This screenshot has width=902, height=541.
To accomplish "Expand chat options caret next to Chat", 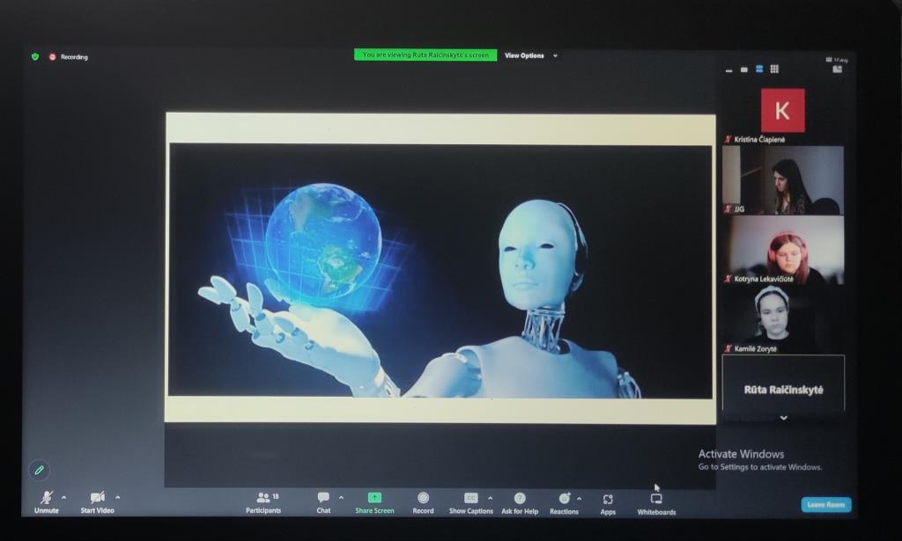I will tap(341, 497).
